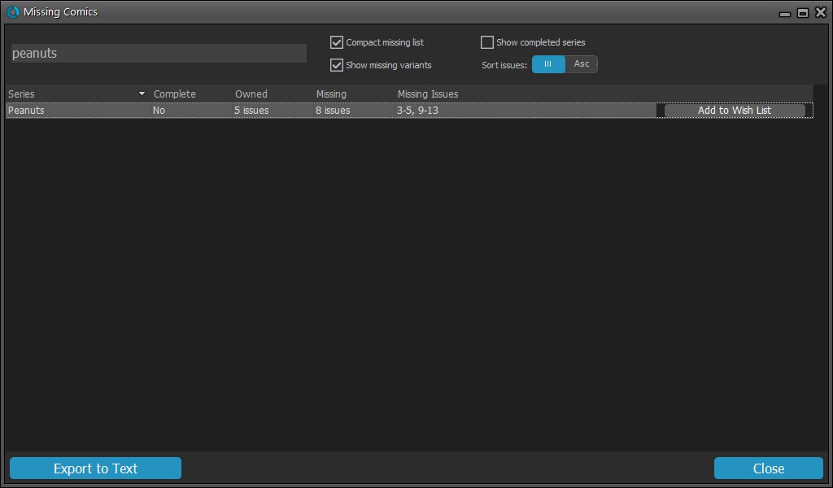Click the Series column sort arrow

(x=142, y=94)
